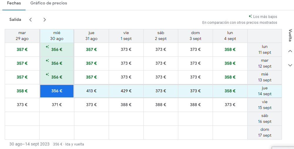Screen dimensions: 294x149
Task: Open the Gráfico de precios tab
Action: coord(48,3)
